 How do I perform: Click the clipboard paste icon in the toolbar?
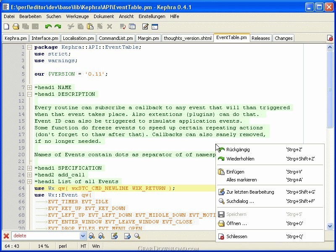click(x=90, y=26)
